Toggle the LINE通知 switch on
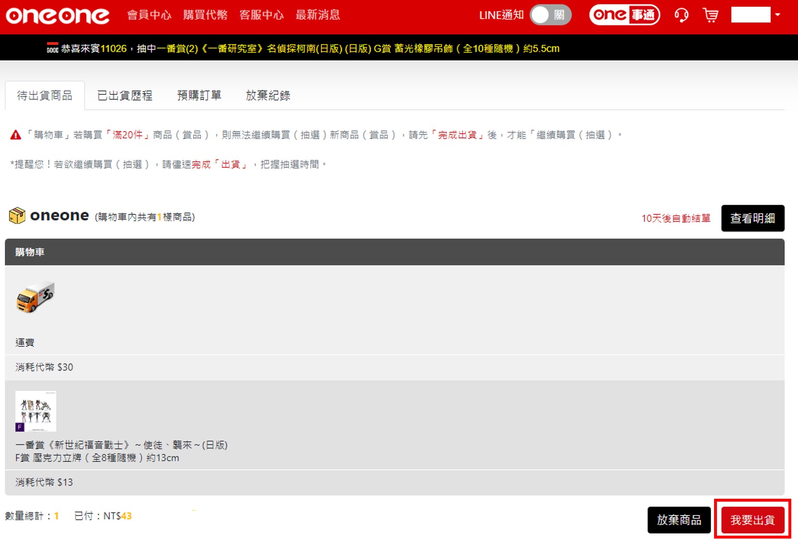Viewport: 798px width, 539px height. click(551, 15)
